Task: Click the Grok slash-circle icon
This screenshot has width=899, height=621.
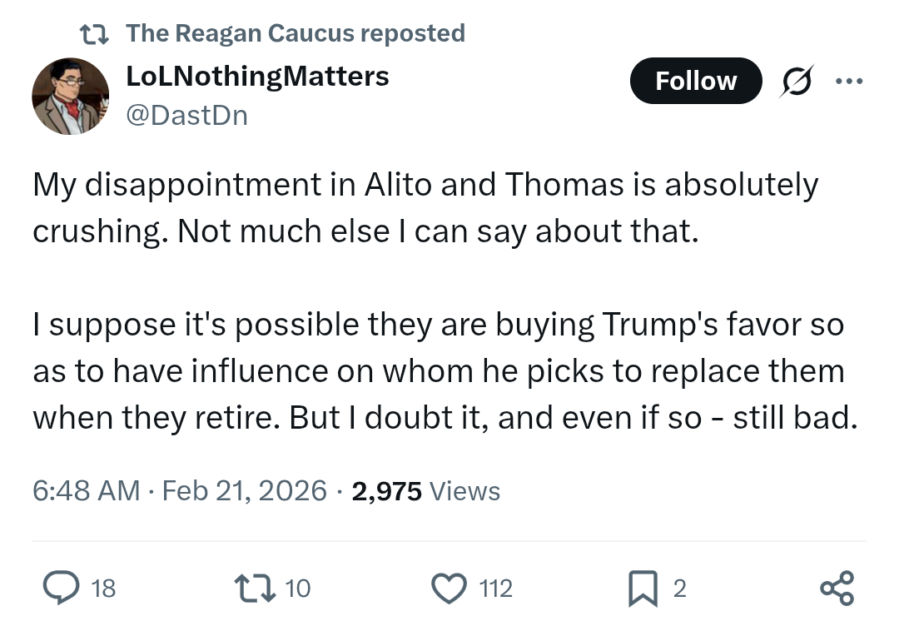Action: [x=797, y=82]
